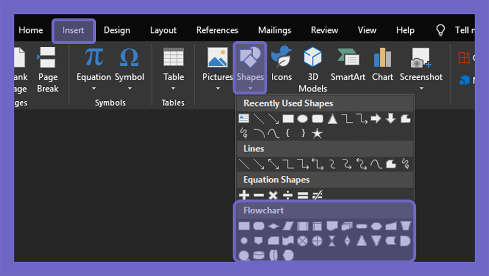489x276 pixels.
Task: Choose the left brace shape
Action: click(288, 133)
